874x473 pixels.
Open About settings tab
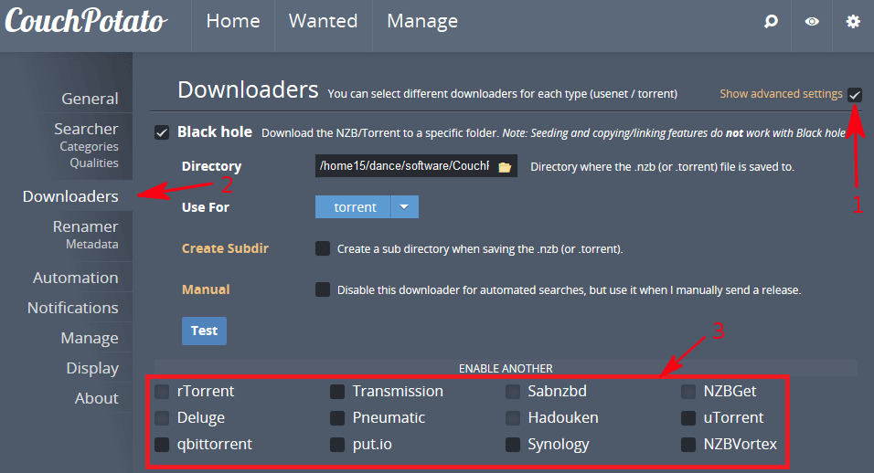[97, 398]
